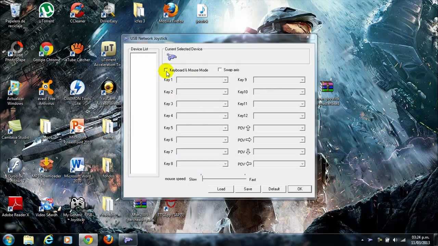
Task: Open the icfes 3 folder
Action: (x=139, y=13)
